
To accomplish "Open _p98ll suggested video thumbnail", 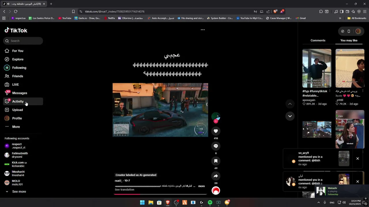I will click(350, 68).
